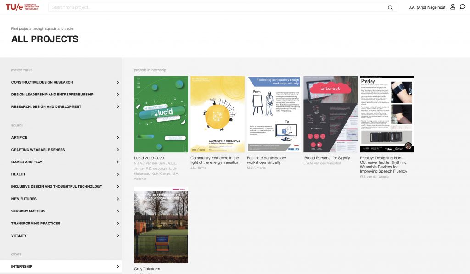The image size is (470, 274).
Task: Select the Games and Play squad
Action: click(27, 162)
